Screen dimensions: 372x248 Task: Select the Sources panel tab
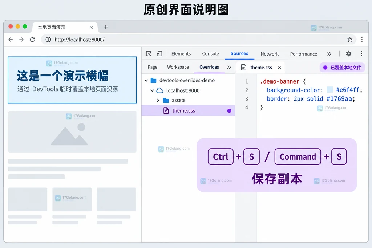click(239, 54)
